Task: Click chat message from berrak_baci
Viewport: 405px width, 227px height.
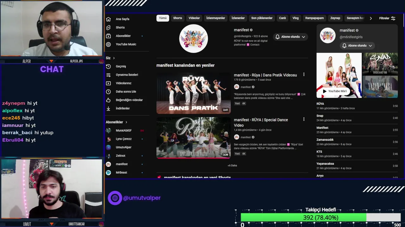Action: coord(28,133)
